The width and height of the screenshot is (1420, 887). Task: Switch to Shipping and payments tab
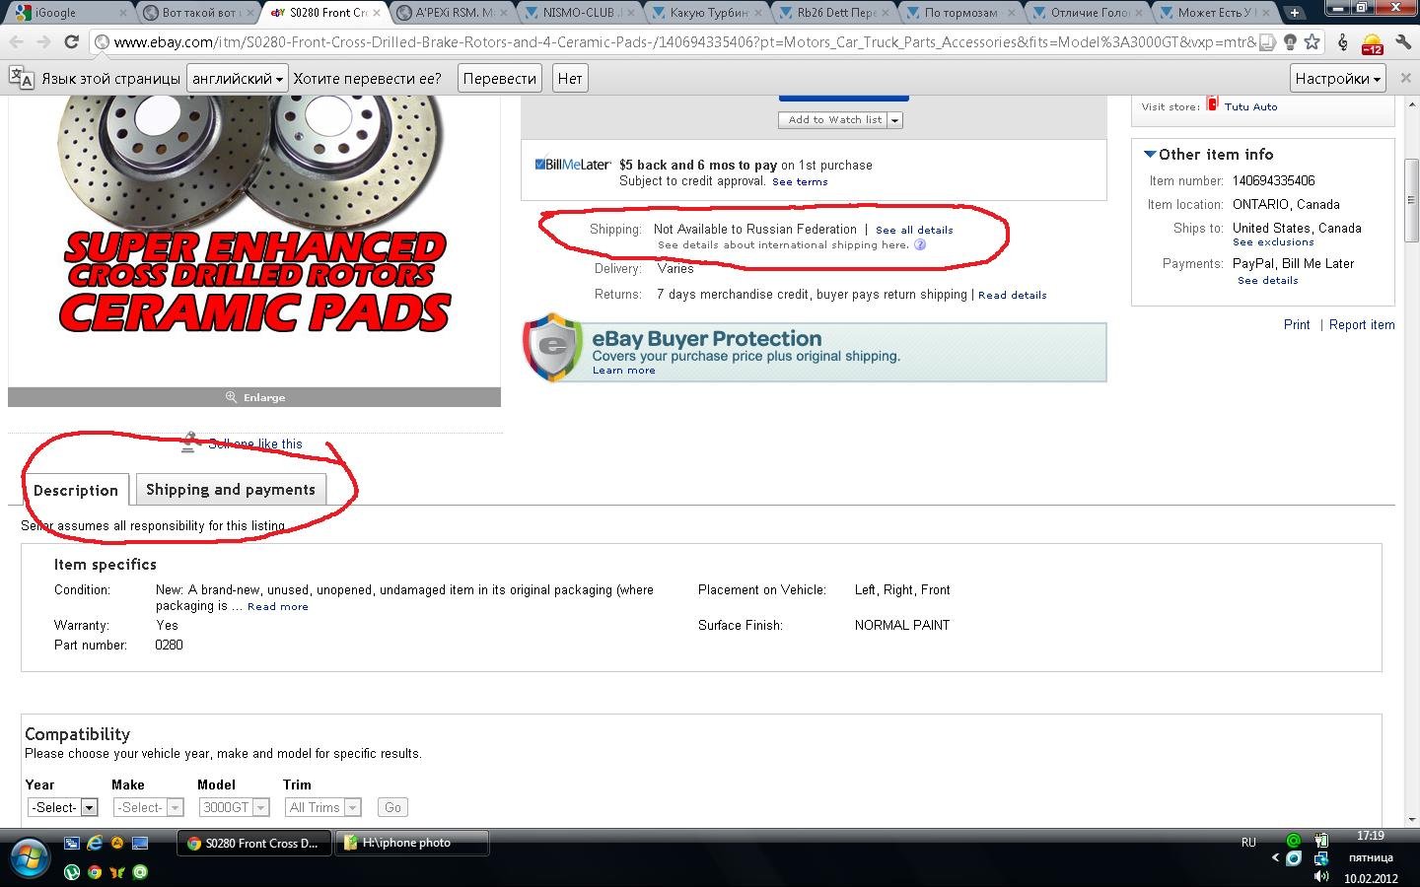click(x=231, y=489)
